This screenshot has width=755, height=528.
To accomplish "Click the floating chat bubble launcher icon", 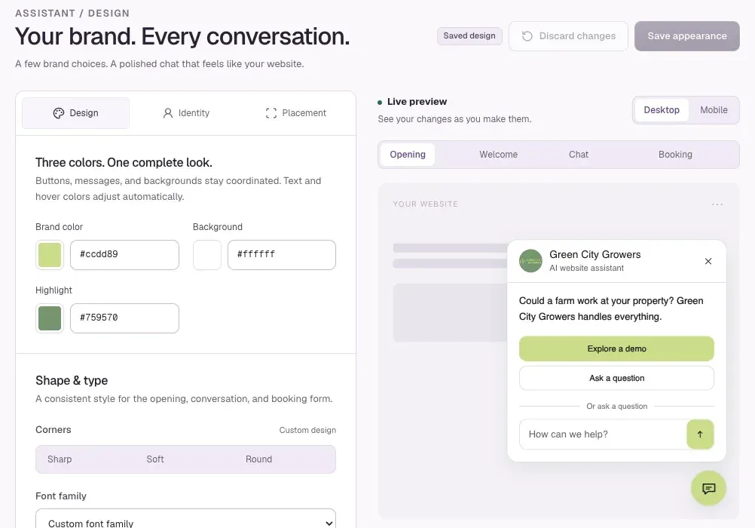I will [708, 489].
